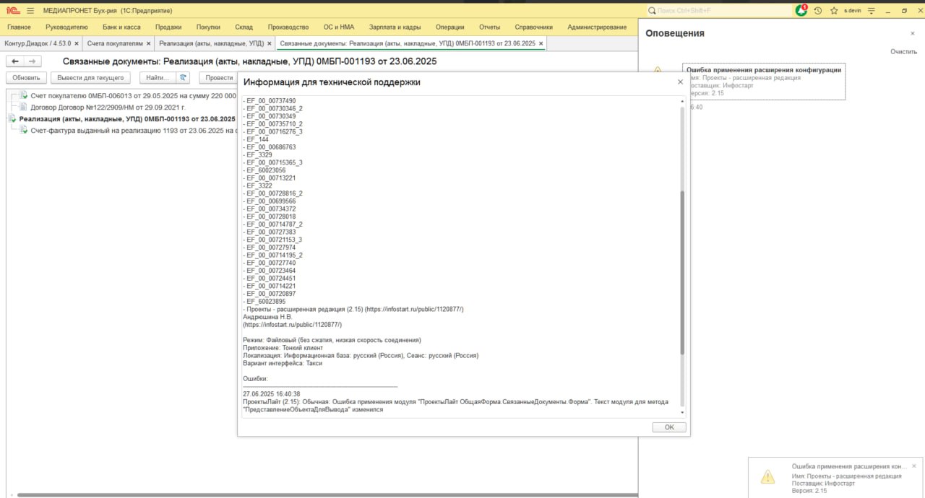Show history via the clock icon
Image resolution: width=925 pixels, height=498 pixels.
click(817, 11)
